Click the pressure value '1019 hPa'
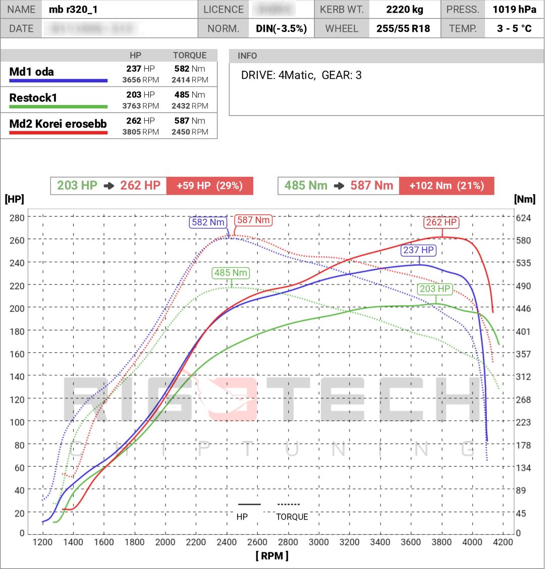The height and width of the screenshot is (569, 545). tap(514, 10)
